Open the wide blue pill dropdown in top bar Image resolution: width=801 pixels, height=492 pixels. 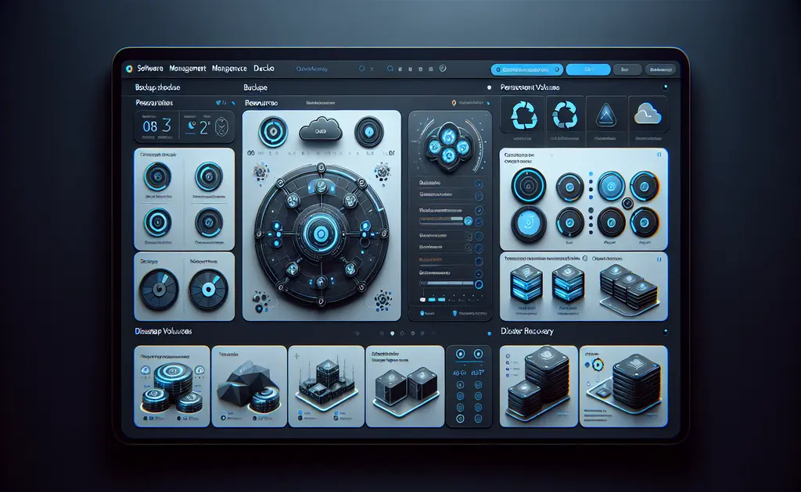coord(526,70)
